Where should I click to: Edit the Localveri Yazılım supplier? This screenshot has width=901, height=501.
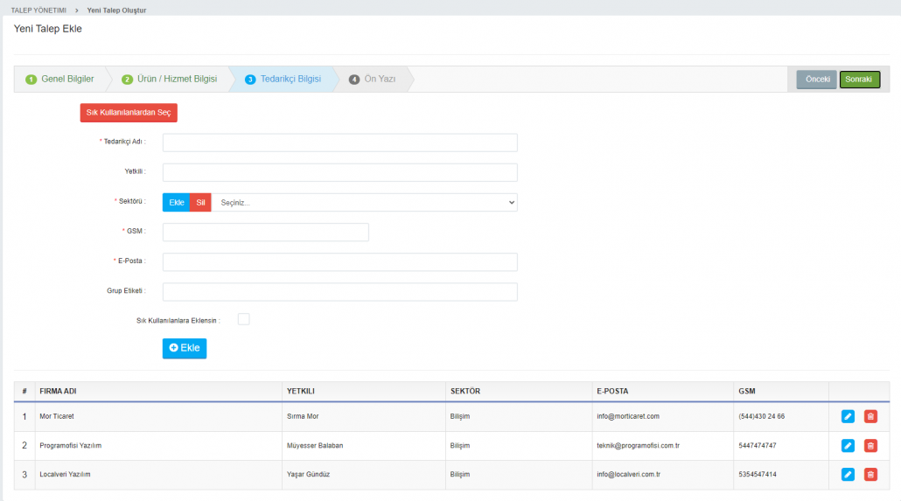coord(847,475)
